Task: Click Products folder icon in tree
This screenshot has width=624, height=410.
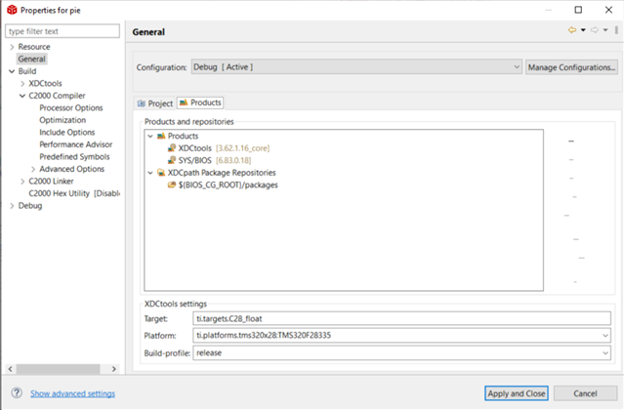Action: tap(161, 136)
